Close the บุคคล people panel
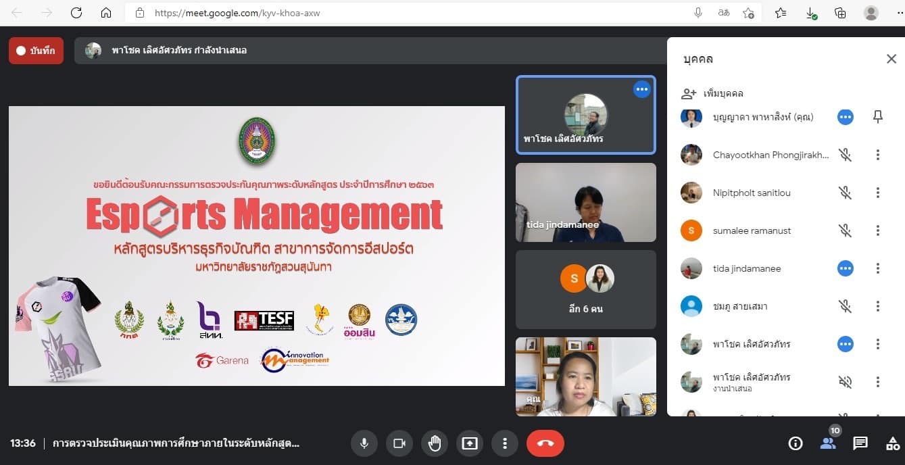Viewport: 905px width, 465px height. point(891,59)
